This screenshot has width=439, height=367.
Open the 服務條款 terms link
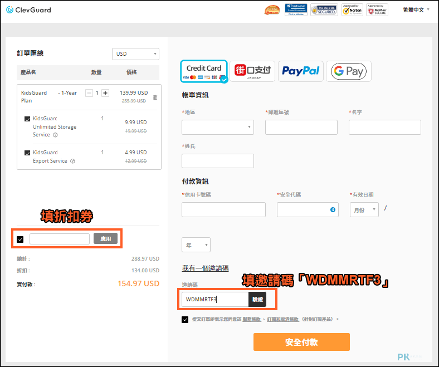251,319
